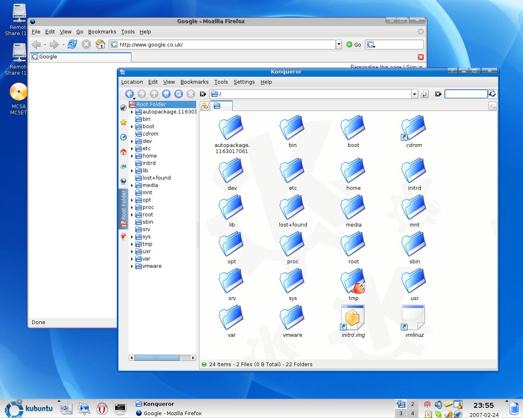Toggle the Root Folder sidebar tab
This screenshot has width=523, height=418.
123,208
